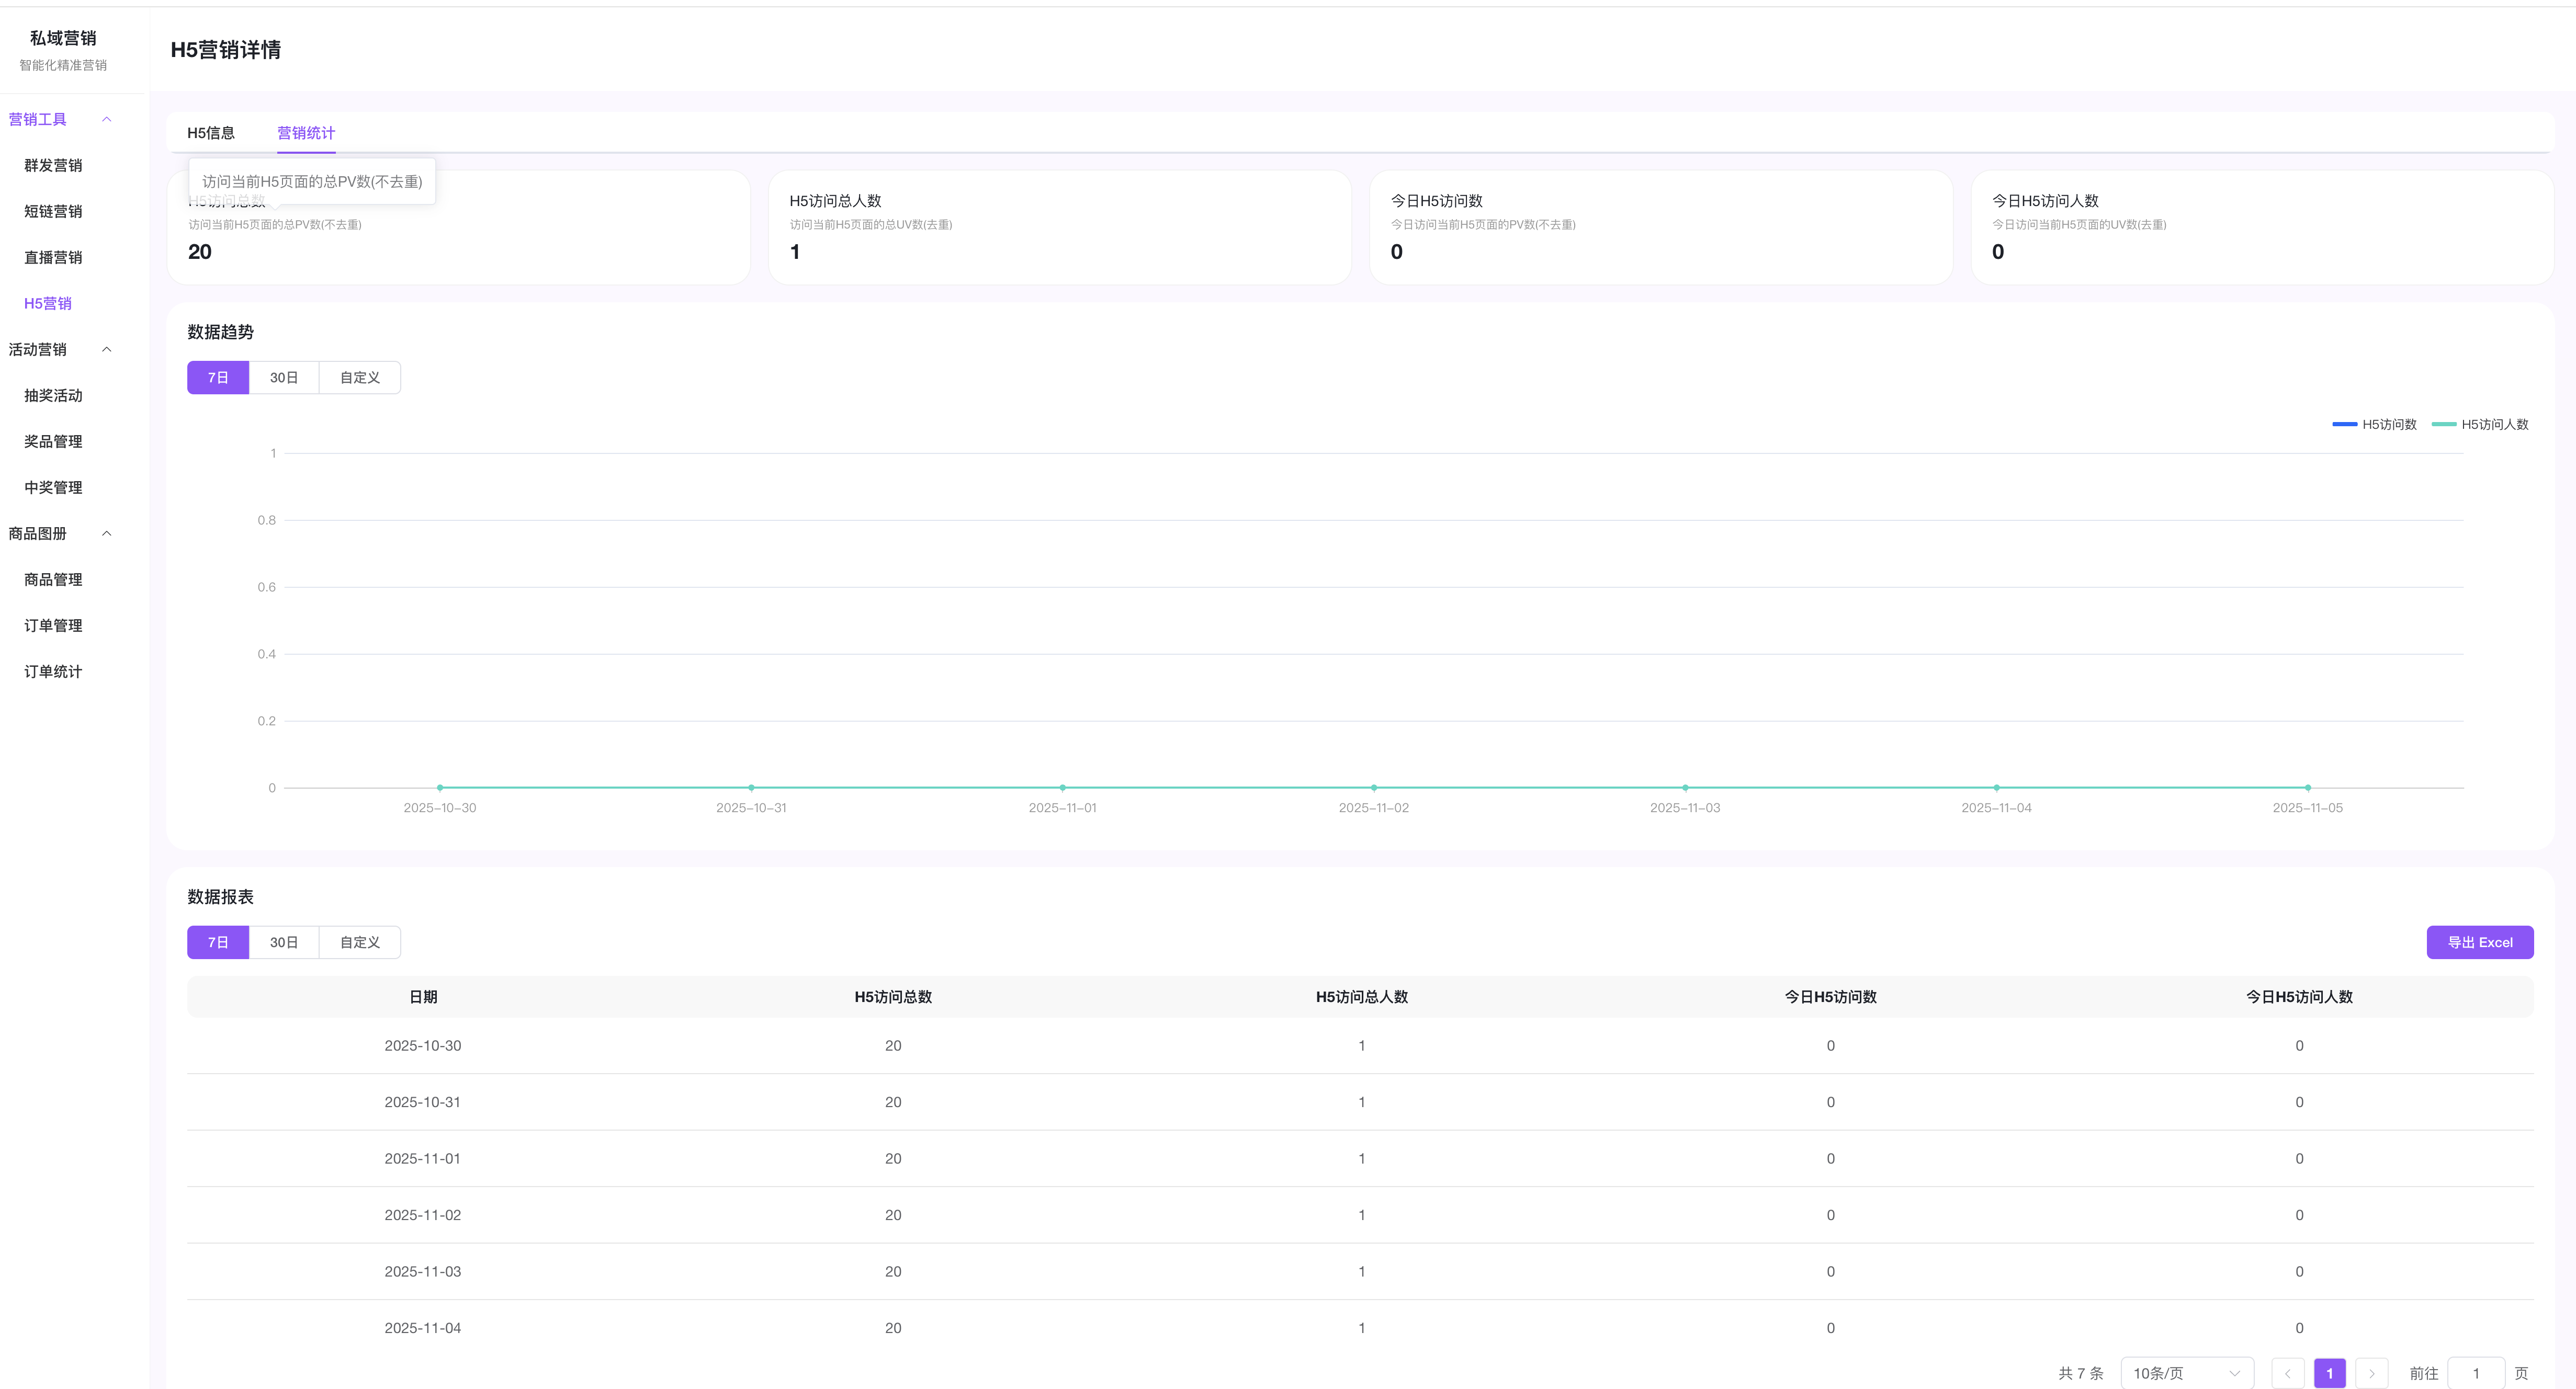Viewport: 2576px width, 1389px height.
Task: Switch to the H5信息 tab
Action: (211, 133)
